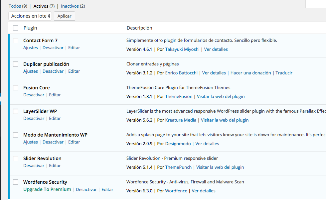Click the Duplicar publicación plugin name
The width and height of the screenshot is (326, 200).
(46, 64)
